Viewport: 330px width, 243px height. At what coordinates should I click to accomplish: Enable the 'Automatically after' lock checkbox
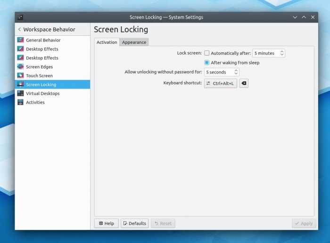207,53
